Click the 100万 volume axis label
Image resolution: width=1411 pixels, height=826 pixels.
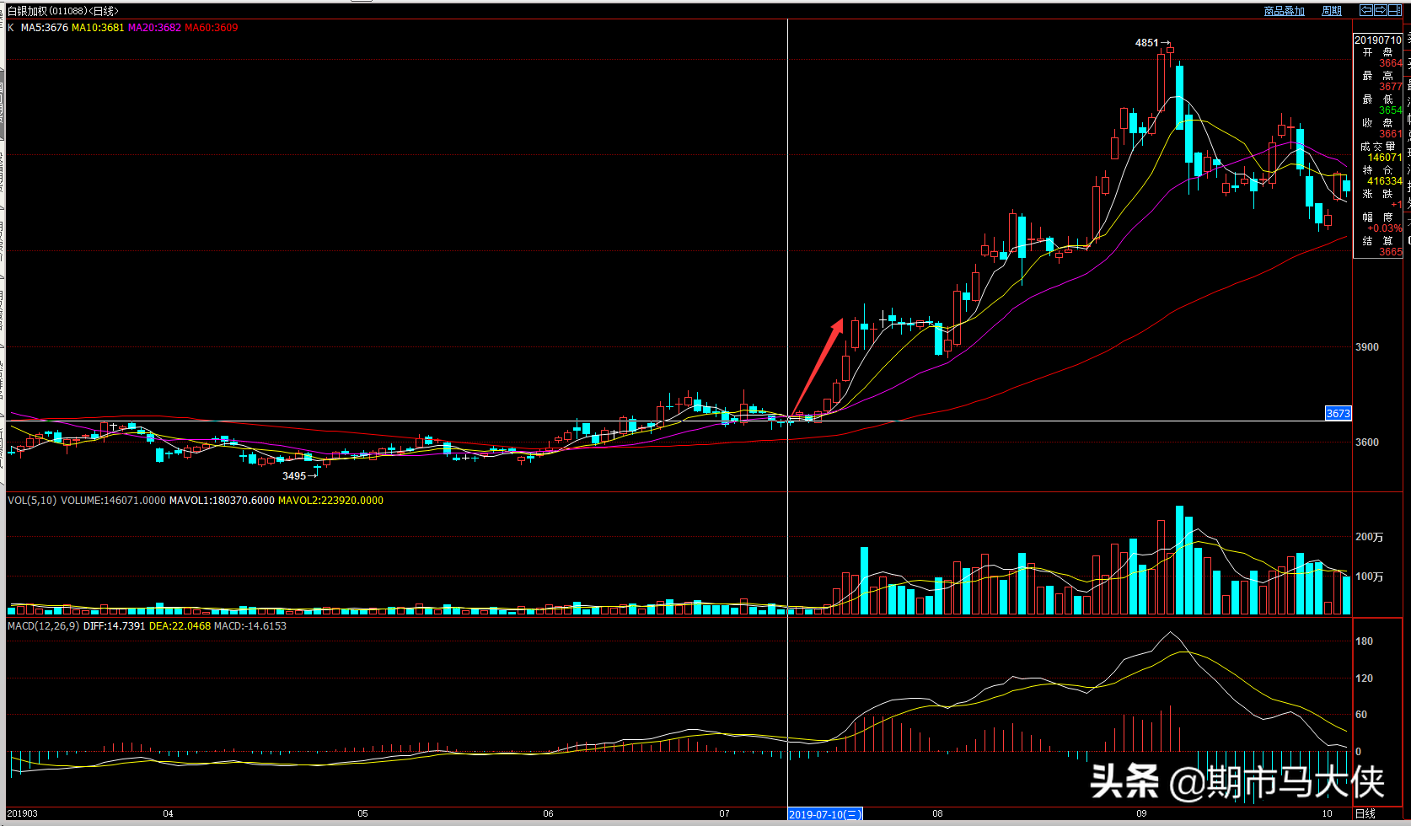tap(1369, 577)
